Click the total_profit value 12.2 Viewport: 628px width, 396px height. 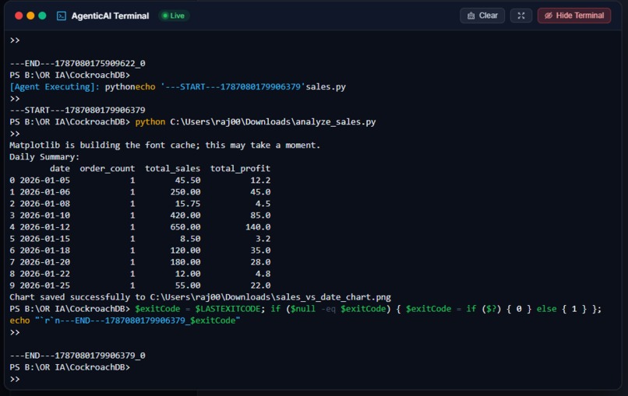[x=260, y=180]
